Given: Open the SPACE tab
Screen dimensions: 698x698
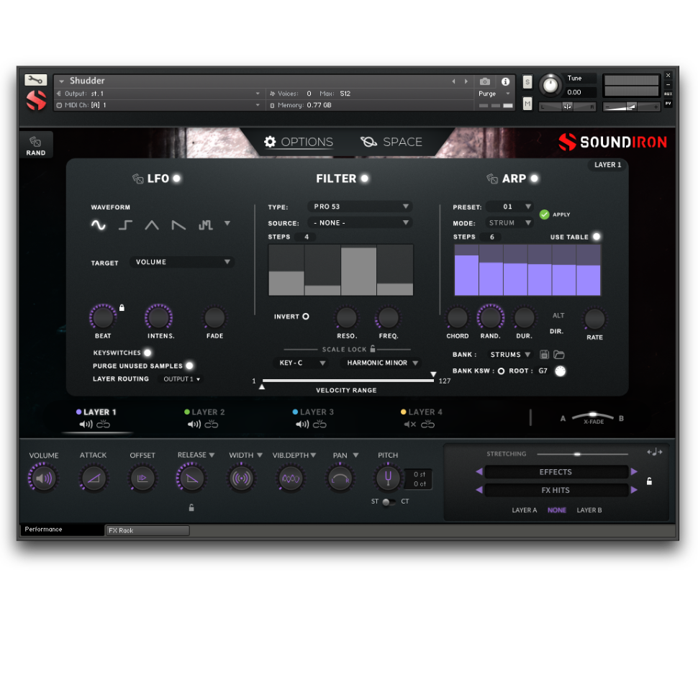Looking at the screenshot, I should (x=391, y=142).
